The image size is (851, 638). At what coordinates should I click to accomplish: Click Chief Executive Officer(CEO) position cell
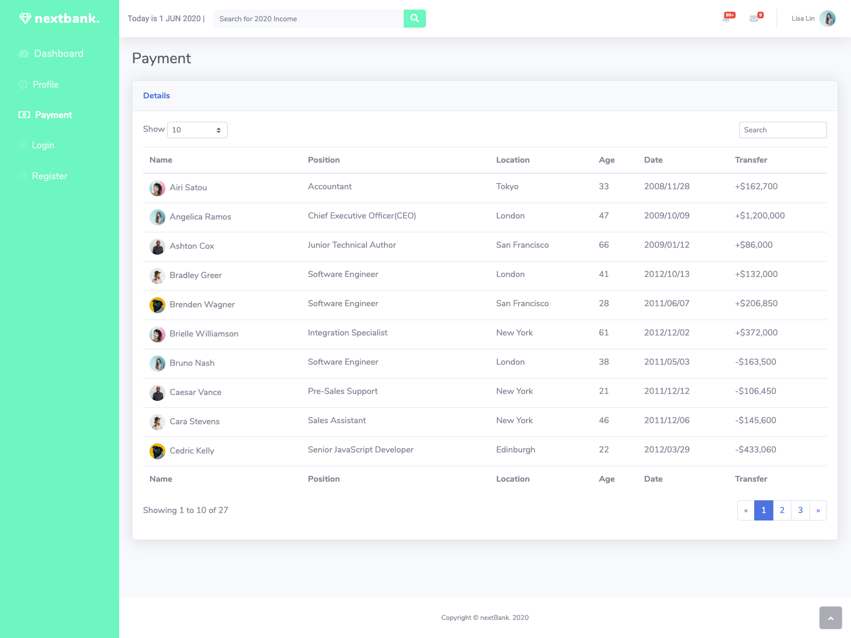click(x=362, y=216)
